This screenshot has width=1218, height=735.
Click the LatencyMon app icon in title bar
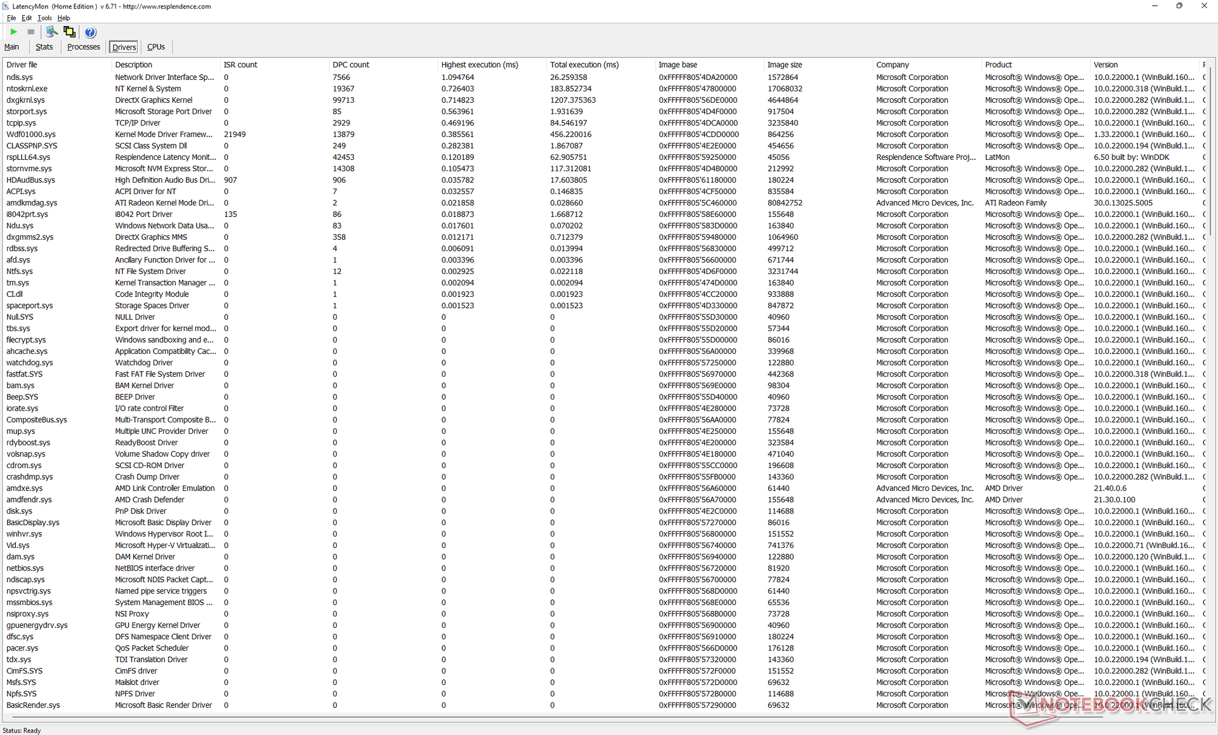6,6
